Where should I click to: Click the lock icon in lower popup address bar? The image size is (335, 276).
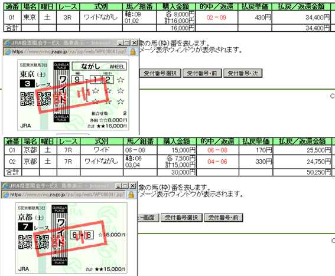pyautogui.click(x=131, y=195)
